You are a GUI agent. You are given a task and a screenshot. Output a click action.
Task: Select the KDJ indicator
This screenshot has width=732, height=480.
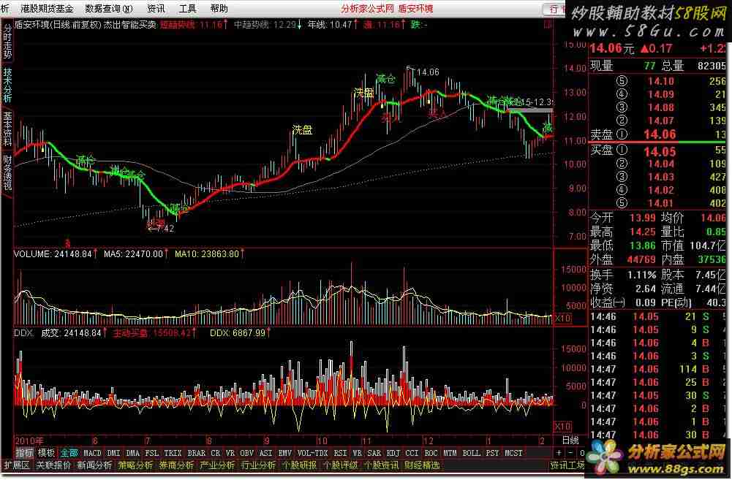point(393,453)
